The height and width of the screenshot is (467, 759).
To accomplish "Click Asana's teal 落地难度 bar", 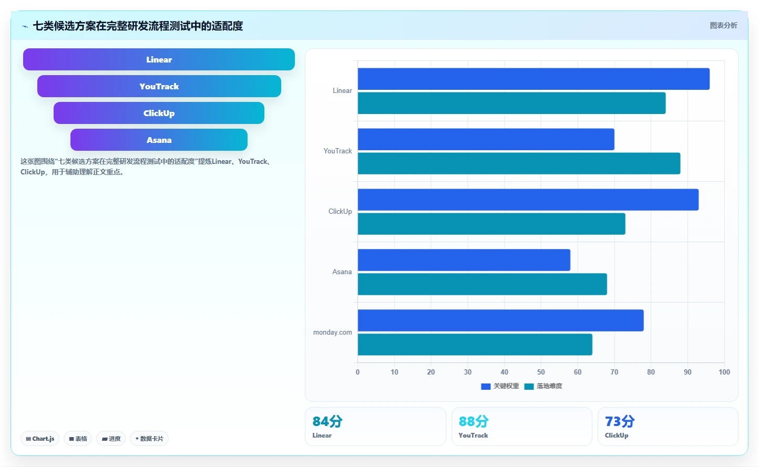I will (x=483, y=284).
